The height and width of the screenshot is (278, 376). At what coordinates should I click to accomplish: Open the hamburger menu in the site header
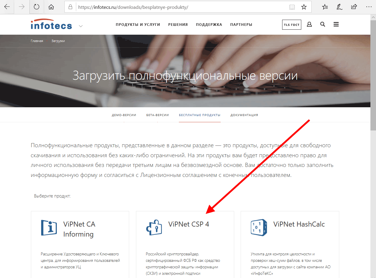(x=336, y=24)
